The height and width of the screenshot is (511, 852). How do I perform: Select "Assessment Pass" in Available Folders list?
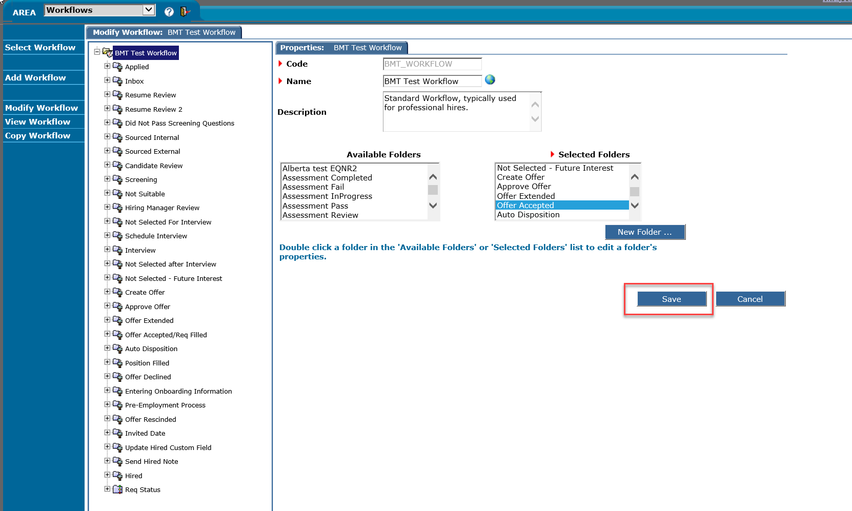tap(315, 206)
